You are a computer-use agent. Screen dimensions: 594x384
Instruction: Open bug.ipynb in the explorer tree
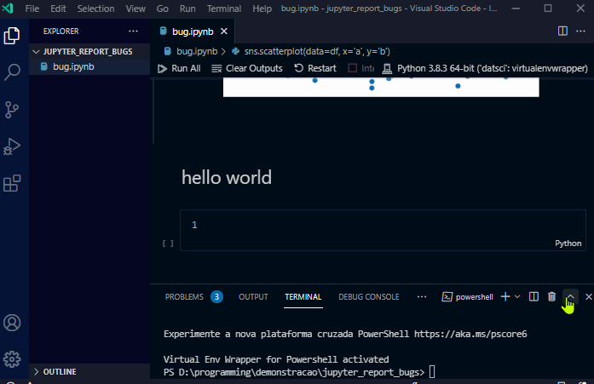[89, 66]
